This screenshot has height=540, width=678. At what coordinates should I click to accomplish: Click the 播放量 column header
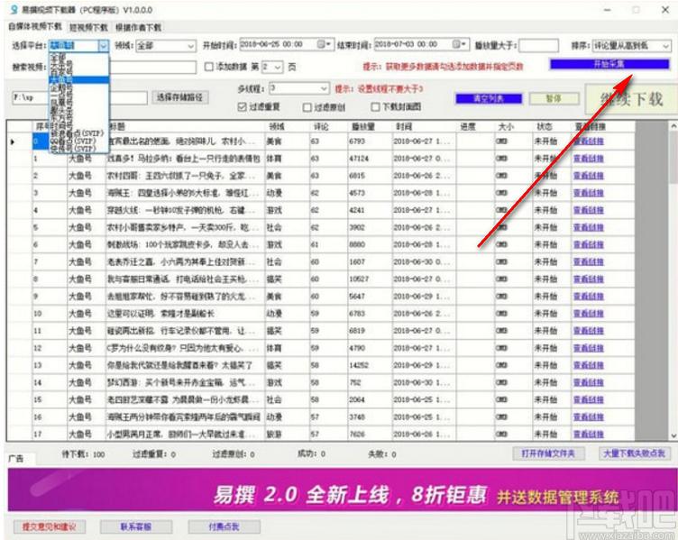(x=370, y=127)
